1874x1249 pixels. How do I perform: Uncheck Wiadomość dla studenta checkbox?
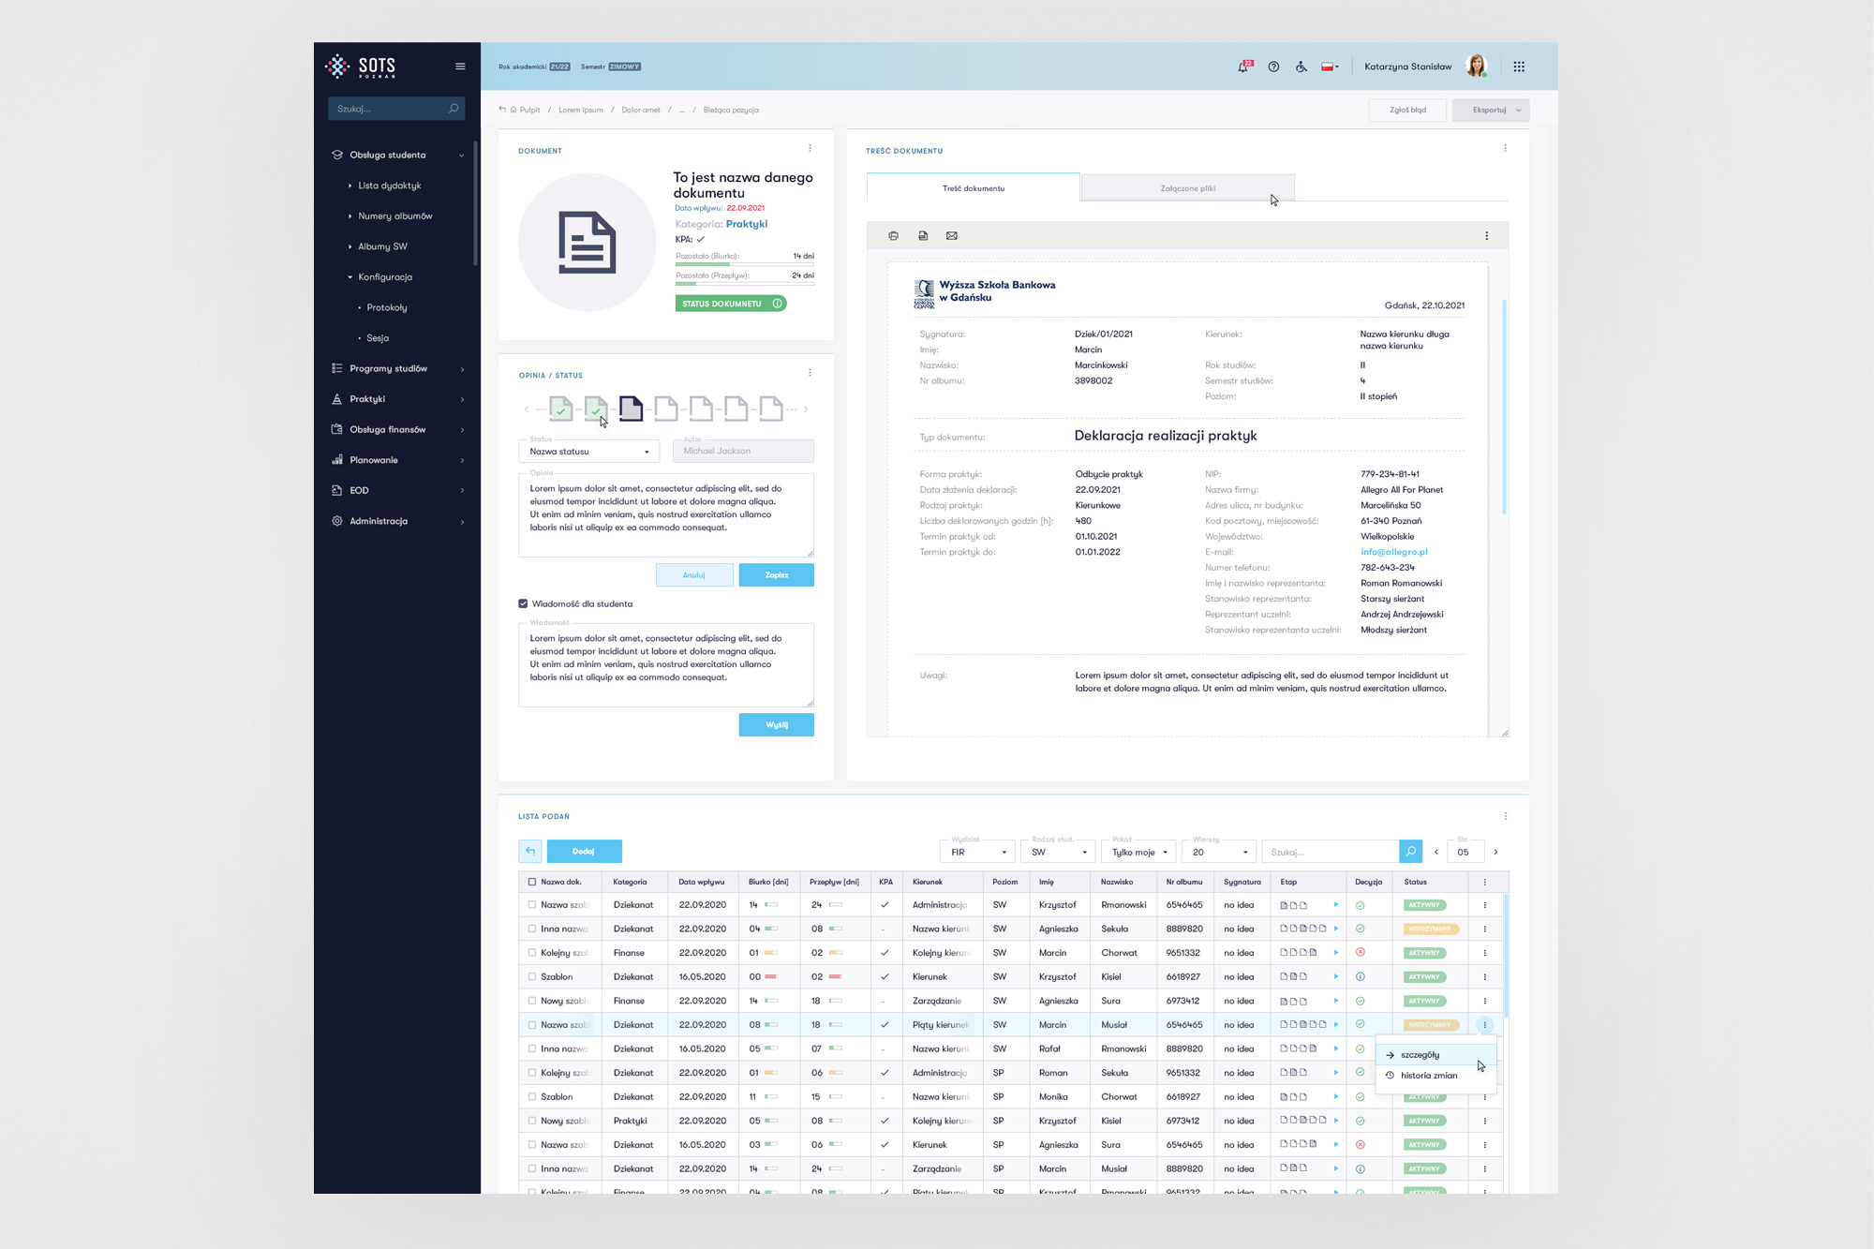(x=523, y=604)
